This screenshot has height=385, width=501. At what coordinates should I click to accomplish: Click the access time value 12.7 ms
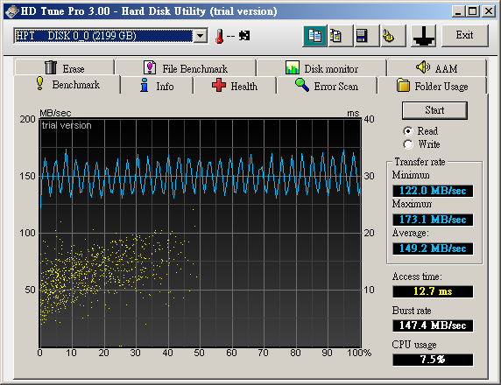(x=433, y=291)
